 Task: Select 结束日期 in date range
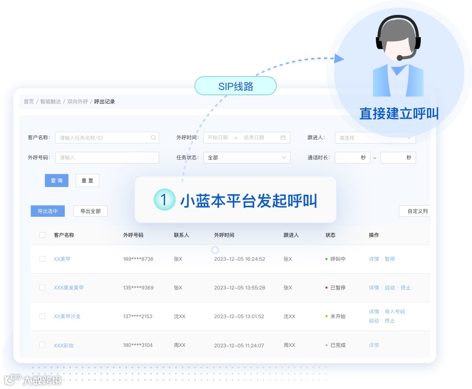(254, 137)
